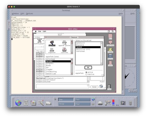Screen dimensions: 147x117
Task: Open the Mini vMac File menu
Action: 40,31
